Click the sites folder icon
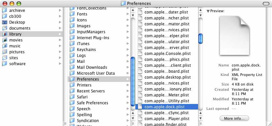This screenshot has width=272, height=126. click(5, 58)
